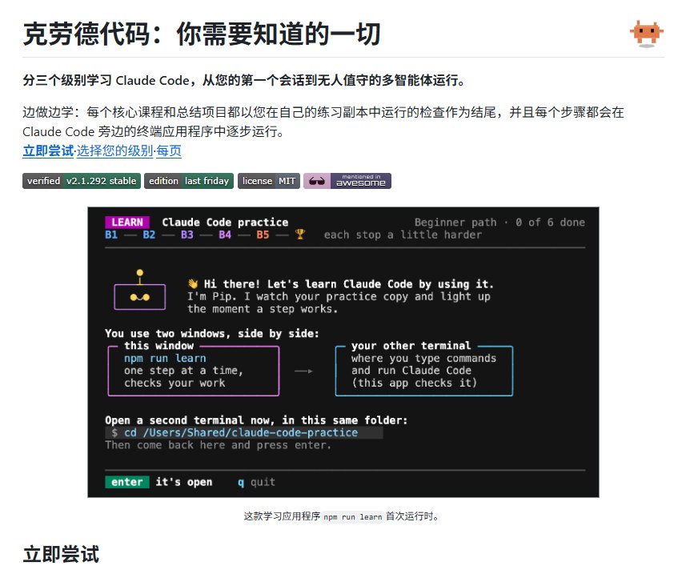Click the green enter key label
Viewport: 674px width, 570px height.
tap(126, 482)
